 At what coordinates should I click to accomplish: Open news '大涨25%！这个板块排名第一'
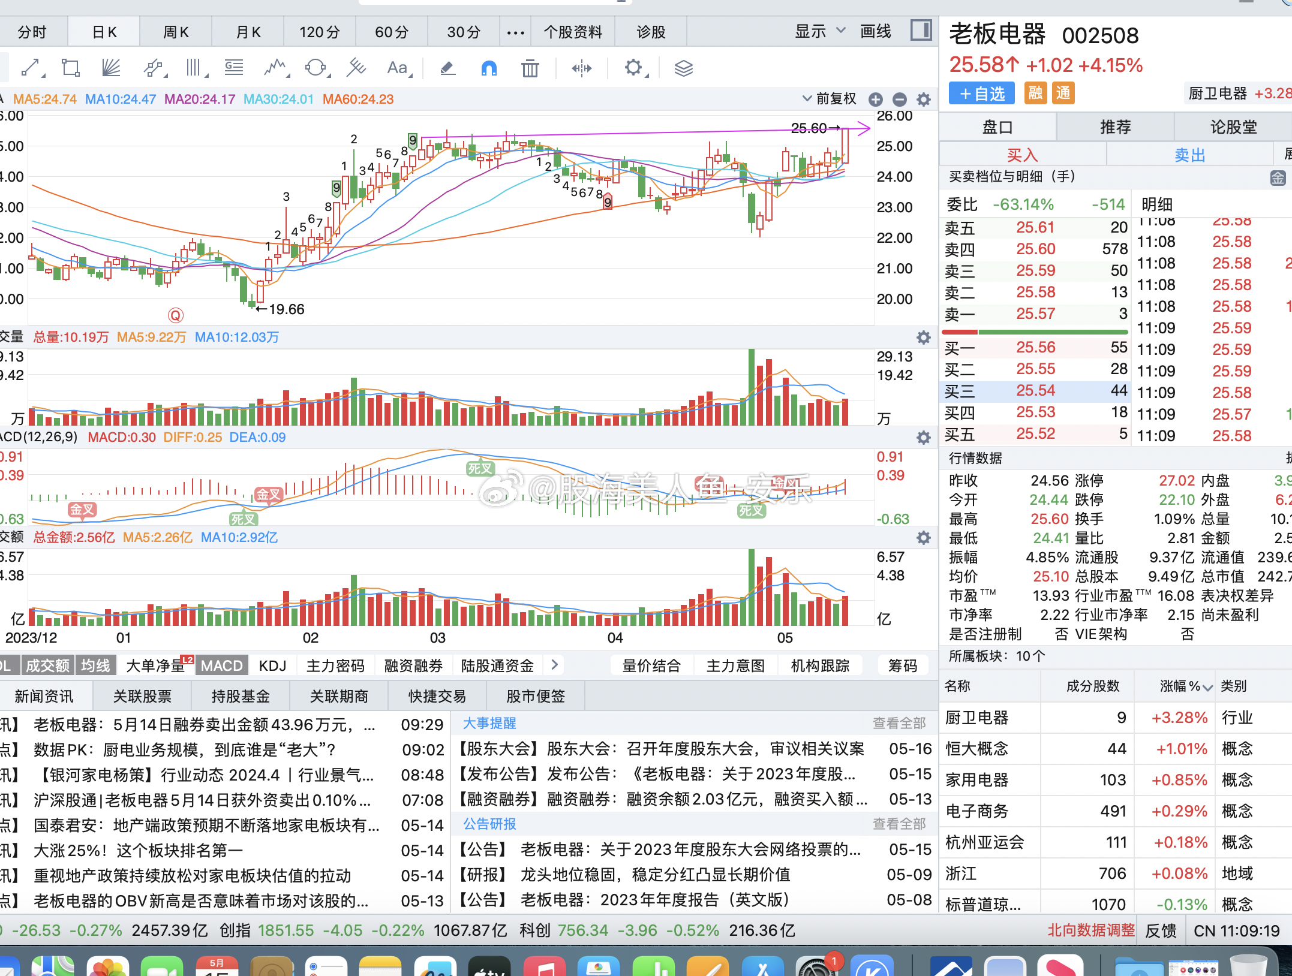coord(139,850)
